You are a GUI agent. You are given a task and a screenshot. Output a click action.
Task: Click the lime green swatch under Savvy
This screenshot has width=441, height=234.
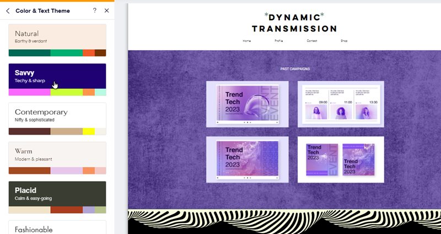[x=66, y=92]
